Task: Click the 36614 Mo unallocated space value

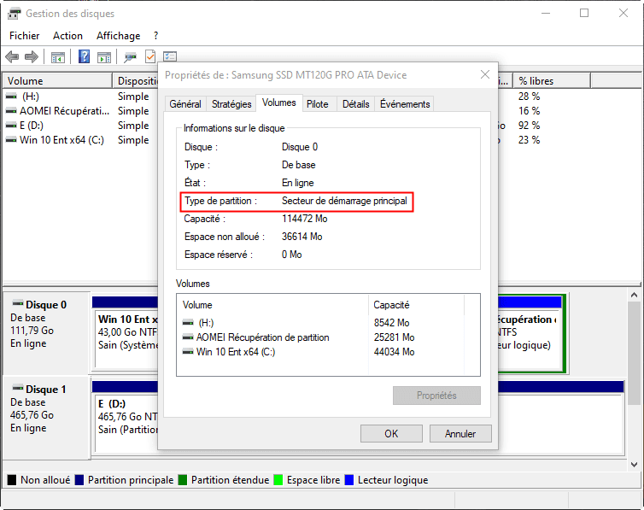Action: pyautogui.click(x=302, y=237)
